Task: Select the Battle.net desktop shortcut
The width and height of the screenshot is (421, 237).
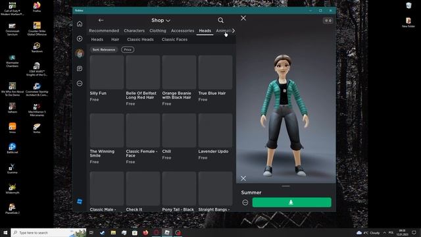Action: 12,148
